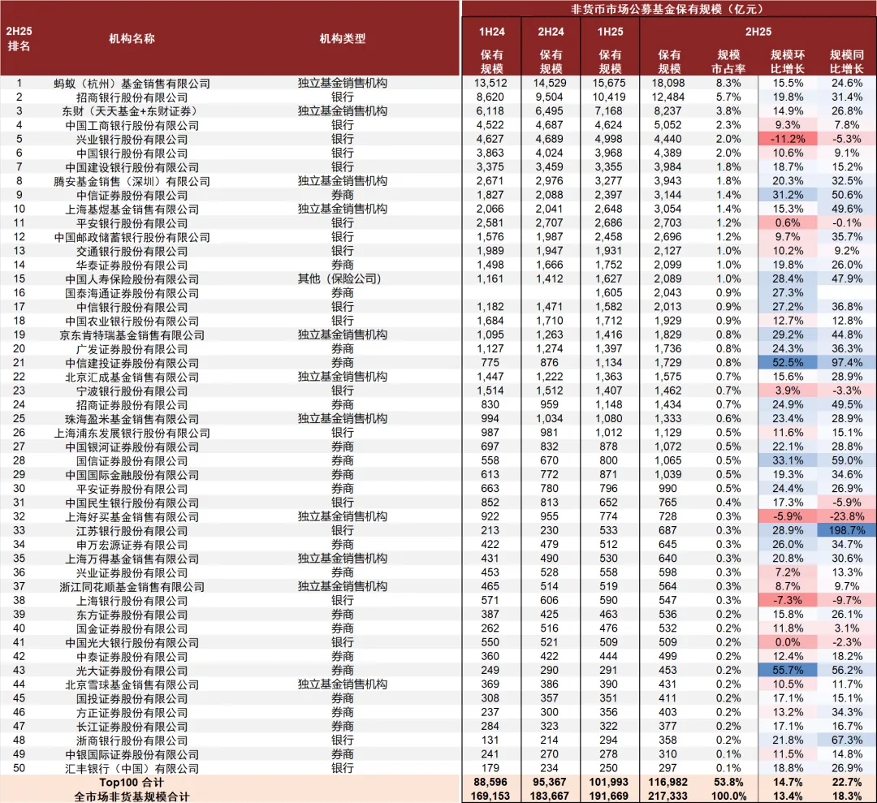This screenshot has height=803, width=877.
Task: Click 12,484 value for 招商银行
Action: [x=667, y=97]
